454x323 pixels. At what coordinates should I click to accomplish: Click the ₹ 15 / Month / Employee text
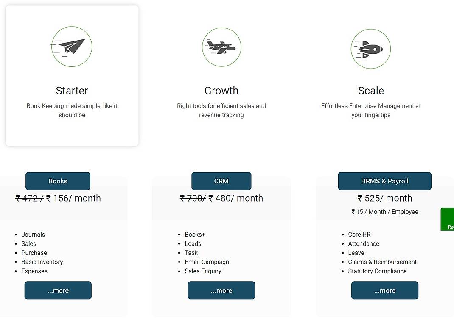click(x=384, y=212)
